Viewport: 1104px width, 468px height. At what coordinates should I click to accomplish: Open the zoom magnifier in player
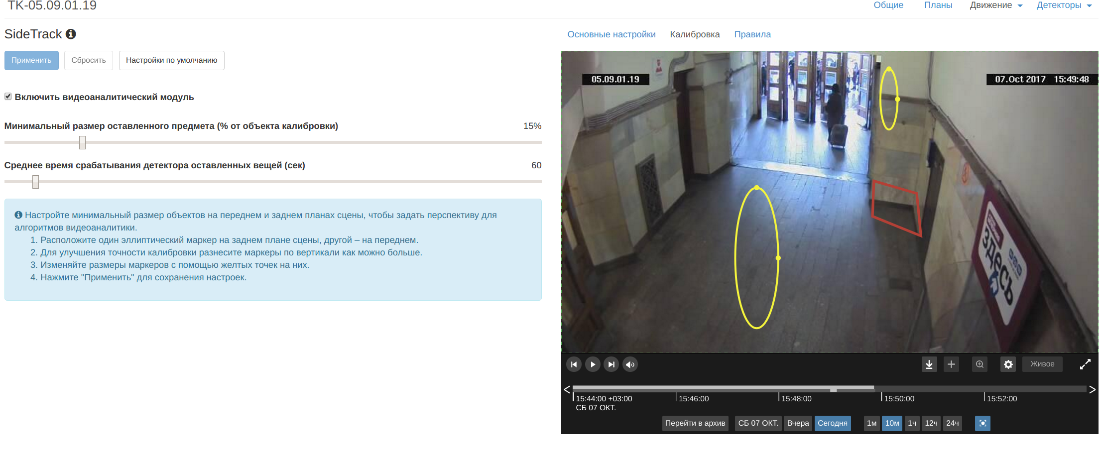tap(980, 364)
